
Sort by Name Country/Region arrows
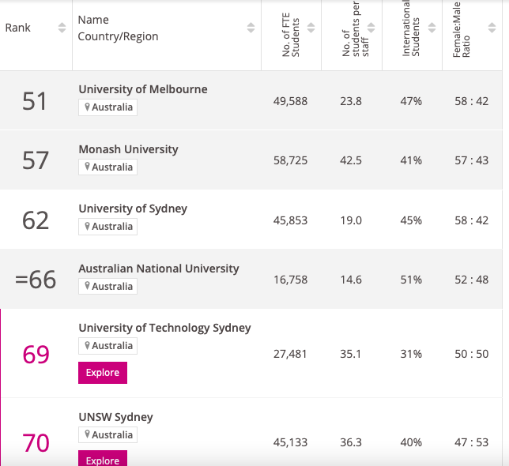click(x=251, y=28)
